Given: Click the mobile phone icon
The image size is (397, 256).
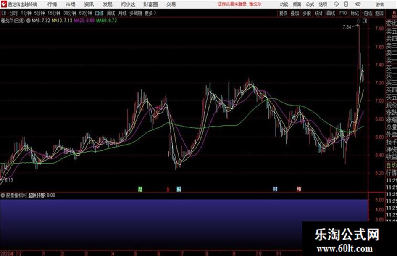Looking at the screenshot, I should 346,4.
